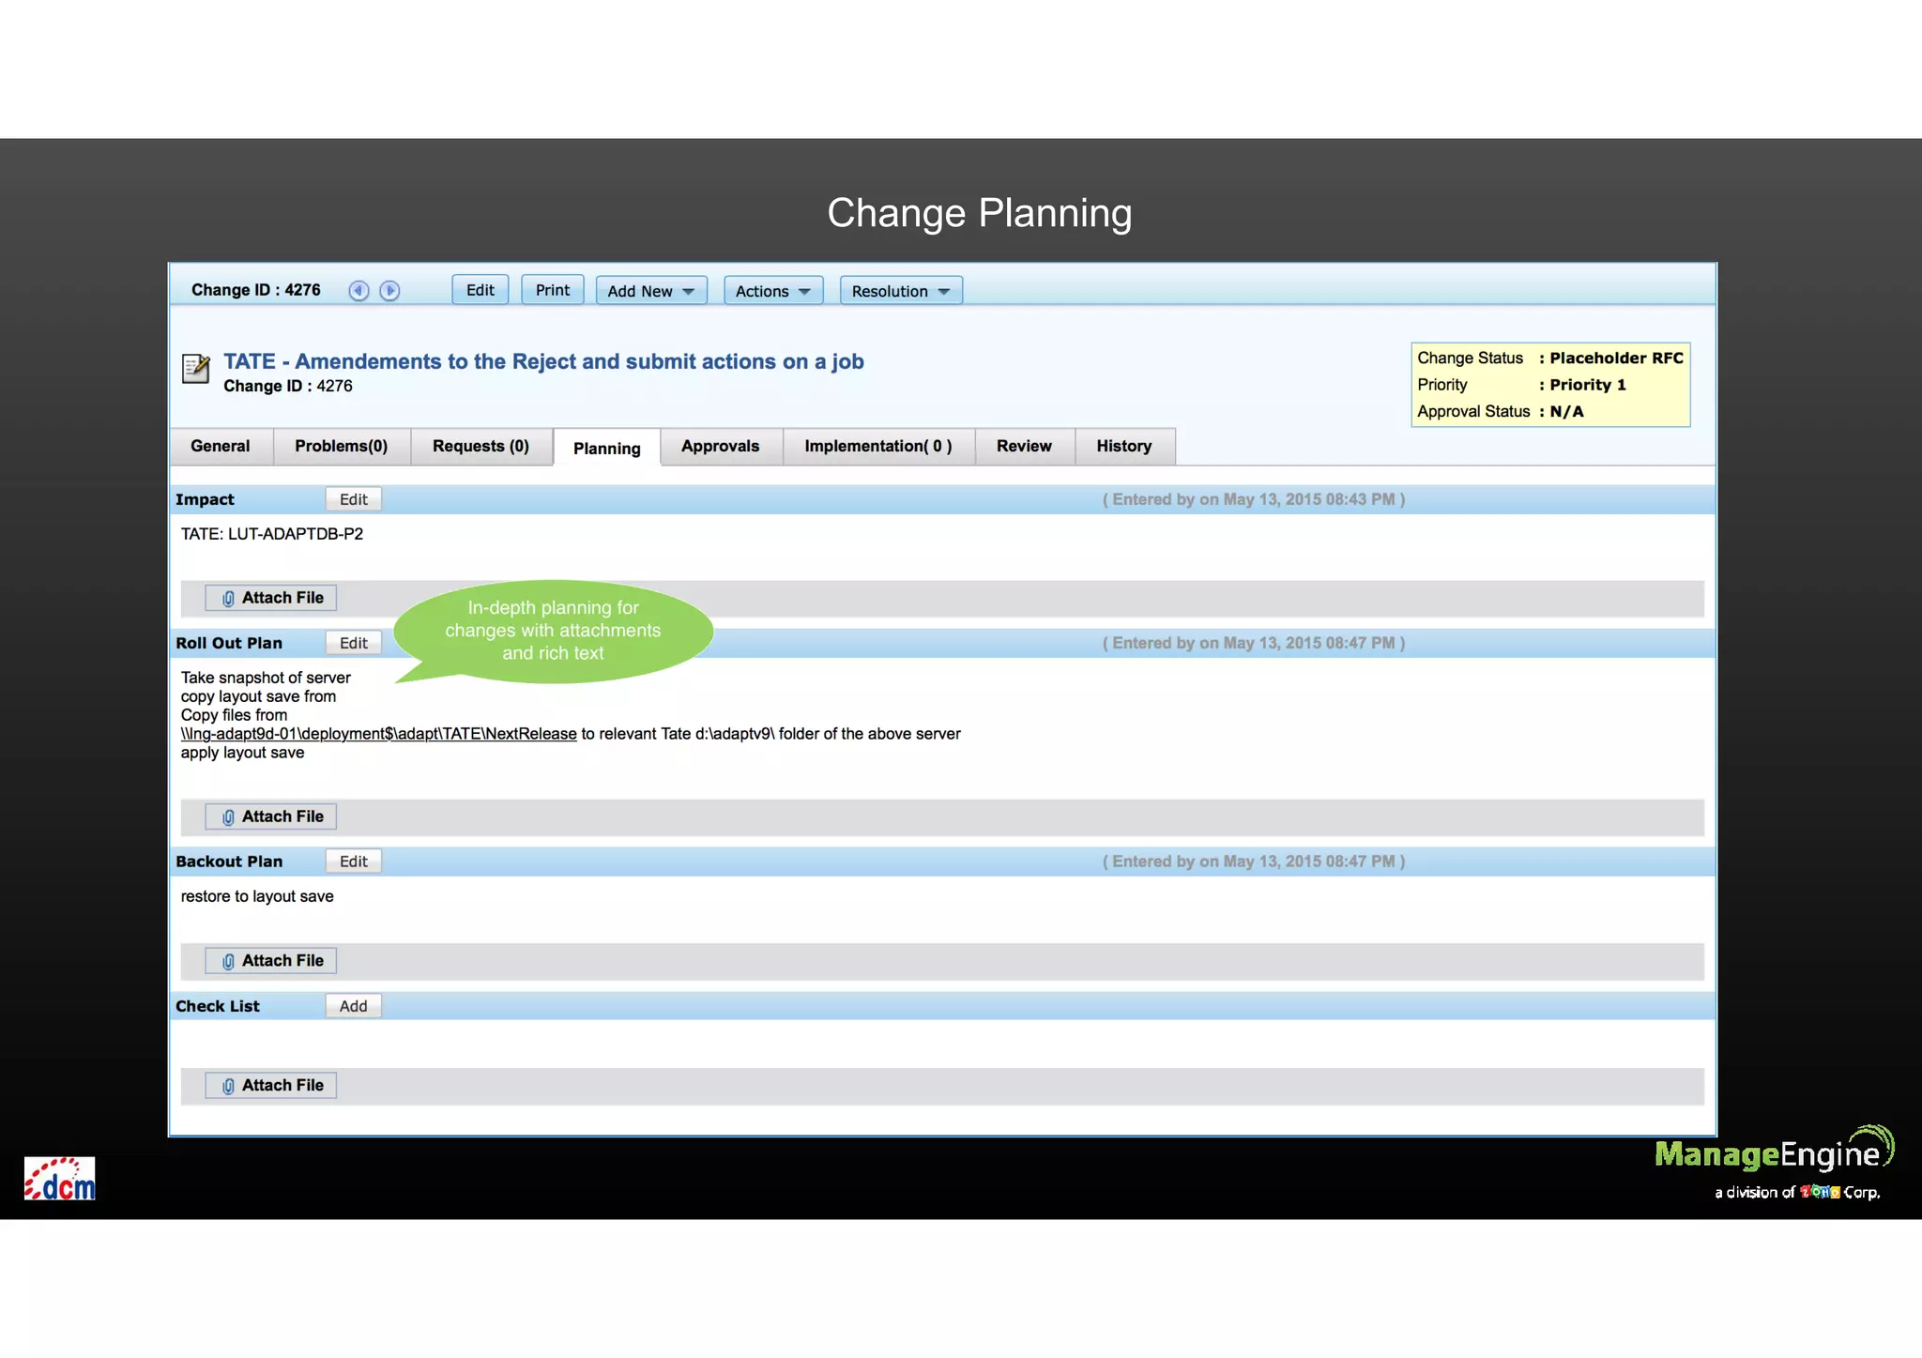This screenshot has width=1922, height=1358.
Task: Click the change edit notepad icon beside title
Action: click(x=195, y=368)
